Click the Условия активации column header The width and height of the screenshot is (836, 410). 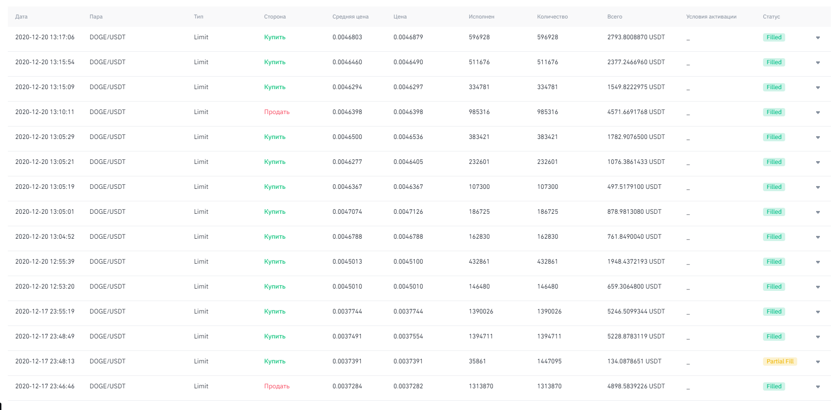pyautogui.click(x=711, y=17)
